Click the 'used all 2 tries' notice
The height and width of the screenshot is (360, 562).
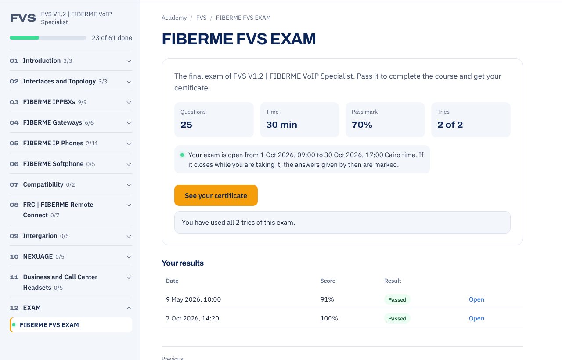(x=342, y=223)
